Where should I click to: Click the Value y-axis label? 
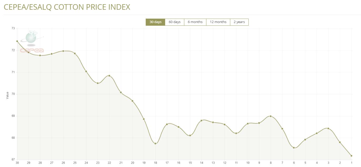(7, 95)
